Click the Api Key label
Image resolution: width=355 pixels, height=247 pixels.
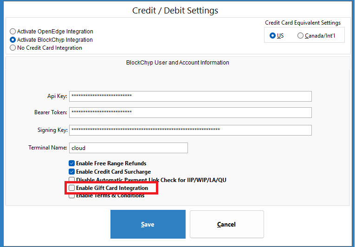57,96
